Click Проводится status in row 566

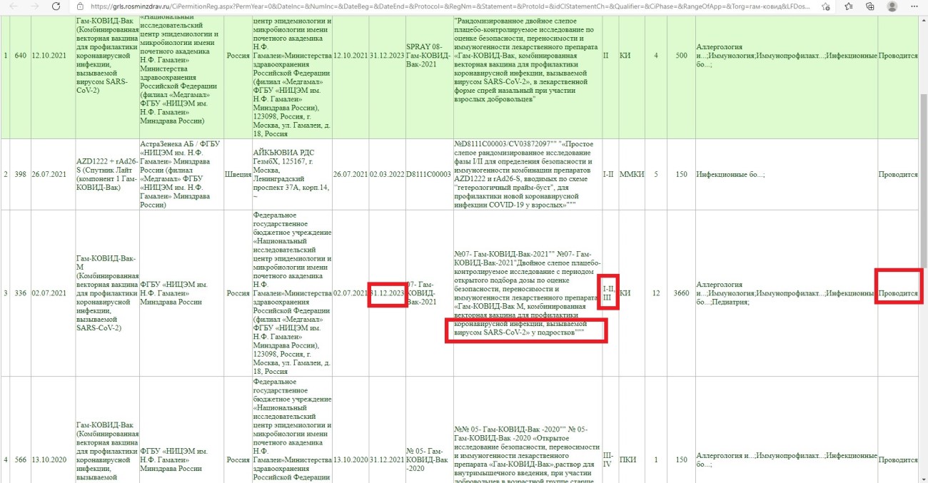pyautogui.click(x=898, y=460)
